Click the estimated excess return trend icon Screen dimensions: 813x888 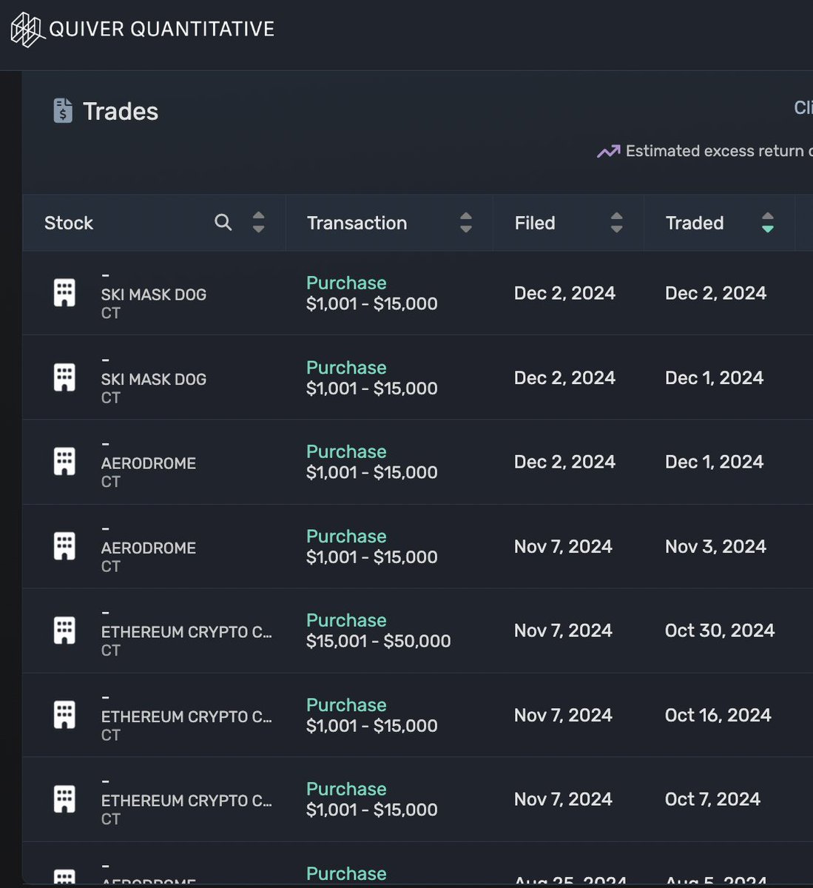pos(608,152)
